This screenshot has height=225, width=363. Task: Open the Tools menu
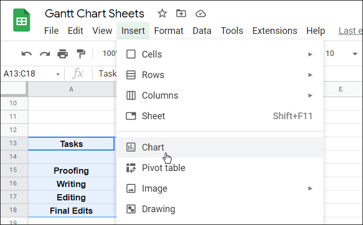click(232, 31)
